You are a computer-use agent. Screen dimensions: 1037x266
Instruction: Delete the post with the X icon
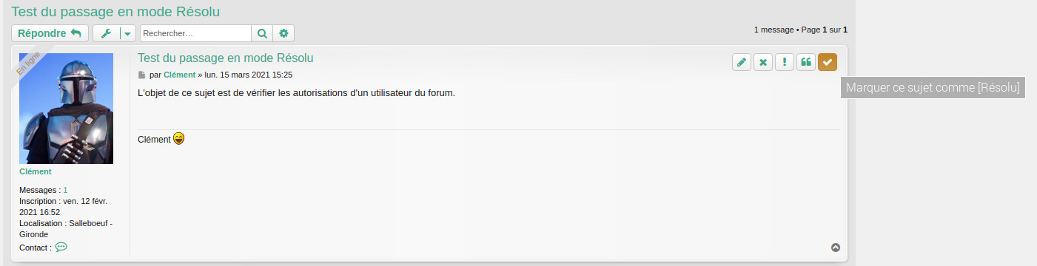click(x=763, y=62)
